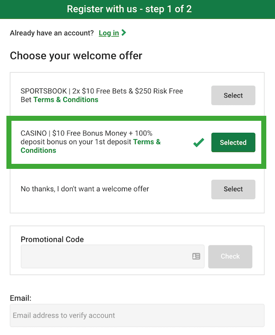Click the "Already have an account?" text
The height and width of the screenshot is (335, 275).
coord(52,33)
